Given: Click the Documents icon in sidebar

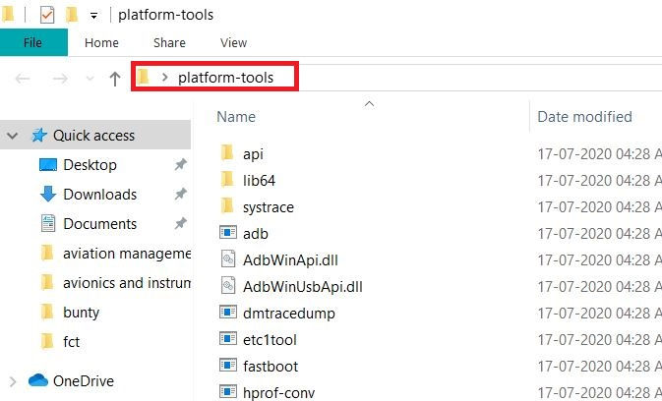Looking at the screenshot, I should coord(48,224).
